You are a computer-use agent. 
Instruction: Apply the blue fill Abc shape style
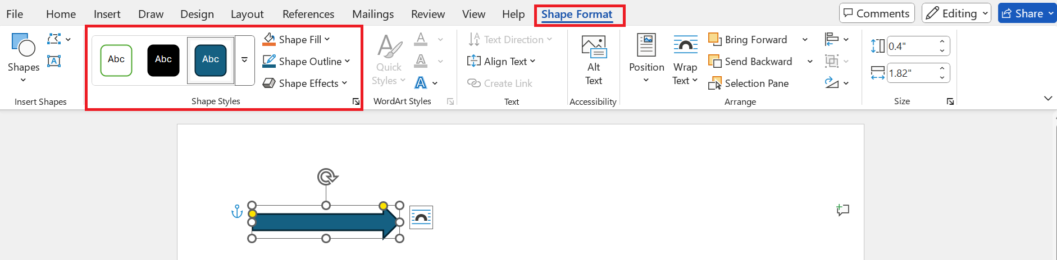[x=211, y=60]
